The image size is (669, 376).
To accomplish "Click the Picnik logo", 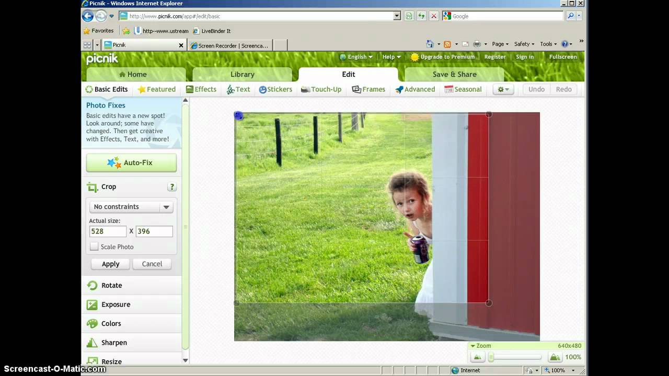I will (102, 58).
